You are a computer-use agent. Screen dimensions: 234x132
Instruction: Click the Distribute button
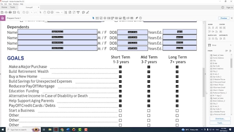pyautogui.click(x=220, y=119)
